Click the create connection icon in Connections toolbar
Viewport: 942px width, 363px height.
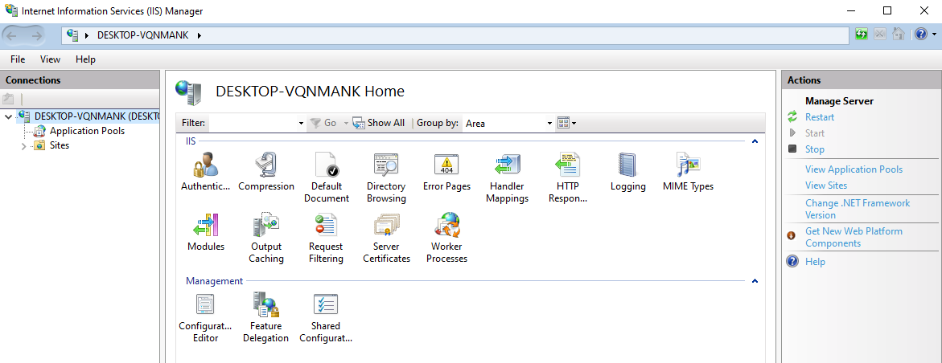coord(8,99)
